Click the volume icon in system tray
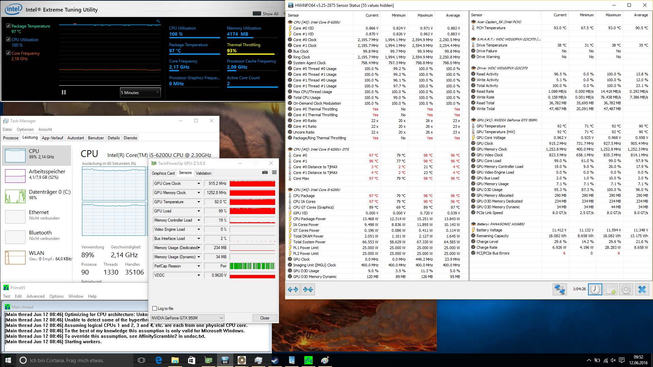 pyautogui.click(x=613, y=360)
